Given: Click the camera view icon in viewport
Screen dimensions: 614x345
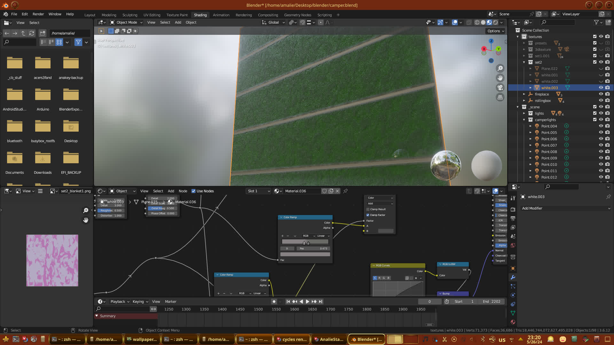Looking at the screenshot, I should 500,88.
